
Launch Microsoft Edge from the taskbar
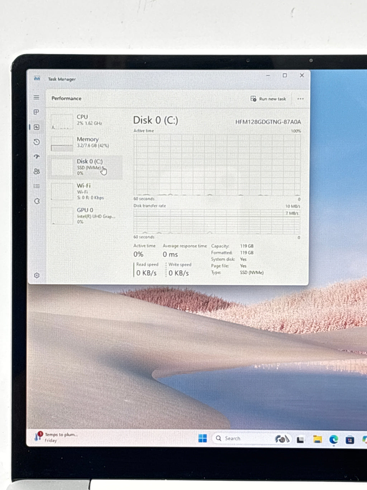click(334, 439)
